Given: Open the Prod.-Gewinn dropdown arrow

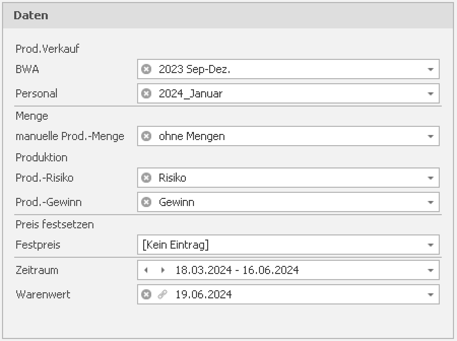Looking at the screenshot, I should tap(430, 202).
